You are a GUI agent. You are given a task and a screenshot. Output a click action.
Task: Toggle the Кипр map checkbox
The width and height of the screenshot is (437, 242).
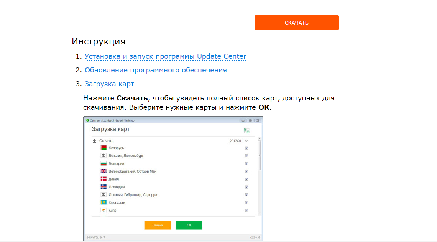[x=246, y=211]
